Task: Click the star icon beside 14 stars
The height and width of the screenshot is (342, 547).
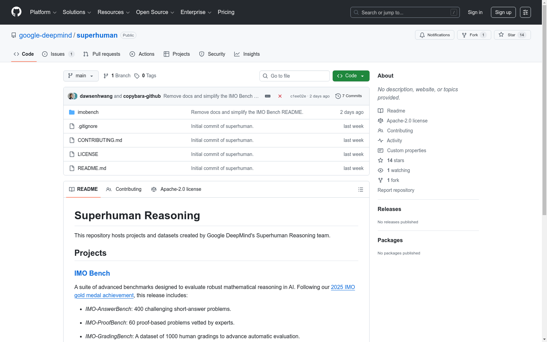Action: click(x=381, y=160)
